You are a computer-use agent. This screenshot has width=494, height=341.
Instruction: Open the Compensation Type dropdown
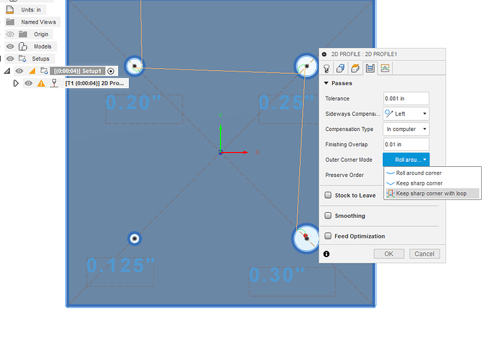click(x=406, y=129)
